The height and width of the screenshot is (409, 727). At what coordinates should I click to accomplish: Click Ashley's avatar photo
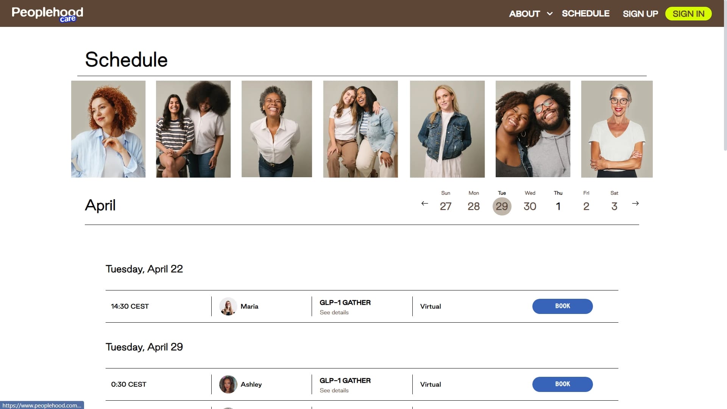click(228, 384)
